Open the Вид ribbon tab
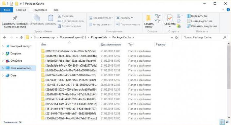This screenshot has width=231, height=125. point(56,10)
